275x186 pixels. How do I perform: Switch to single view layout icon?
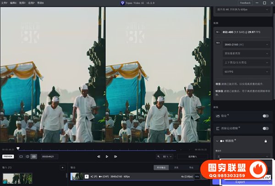coord(21,157)
